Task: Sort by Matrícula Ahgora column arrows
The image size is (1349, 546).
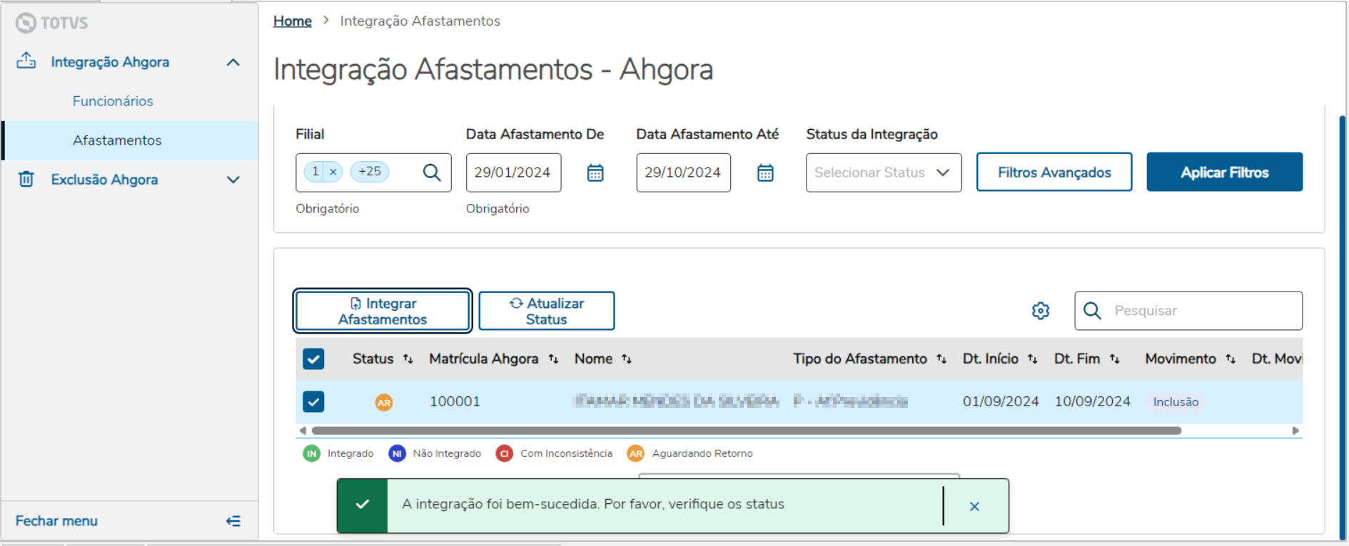Action: (x=553, y=359)
